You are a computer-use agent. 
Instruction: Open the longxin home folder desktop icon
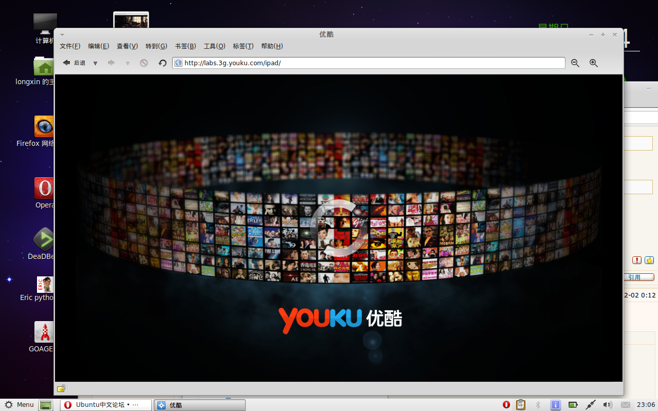(35, 71)
